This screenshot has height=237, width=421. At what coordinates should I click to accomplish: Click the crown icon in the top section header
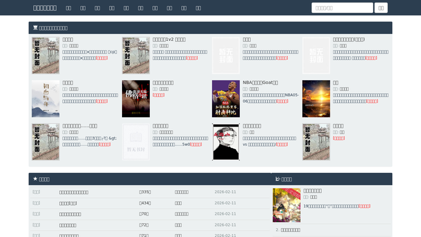[x=35, y=28]
